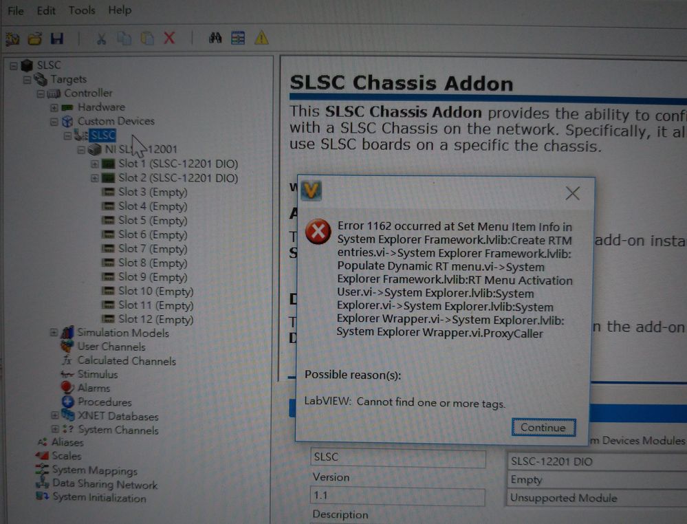Collapse the SLSC root tree node
The image size is (687, 524).
point(14,66)
